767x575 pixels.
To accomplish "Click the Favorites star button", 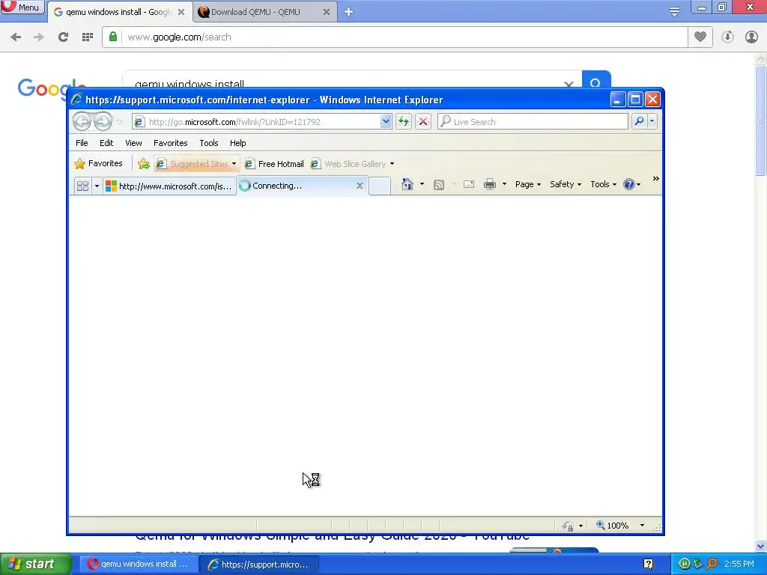I will coord(98,164).
